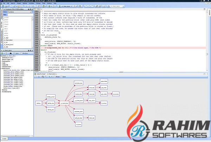
Task: Click the code editor vertical scrollbar
Action: pos(207,41)
